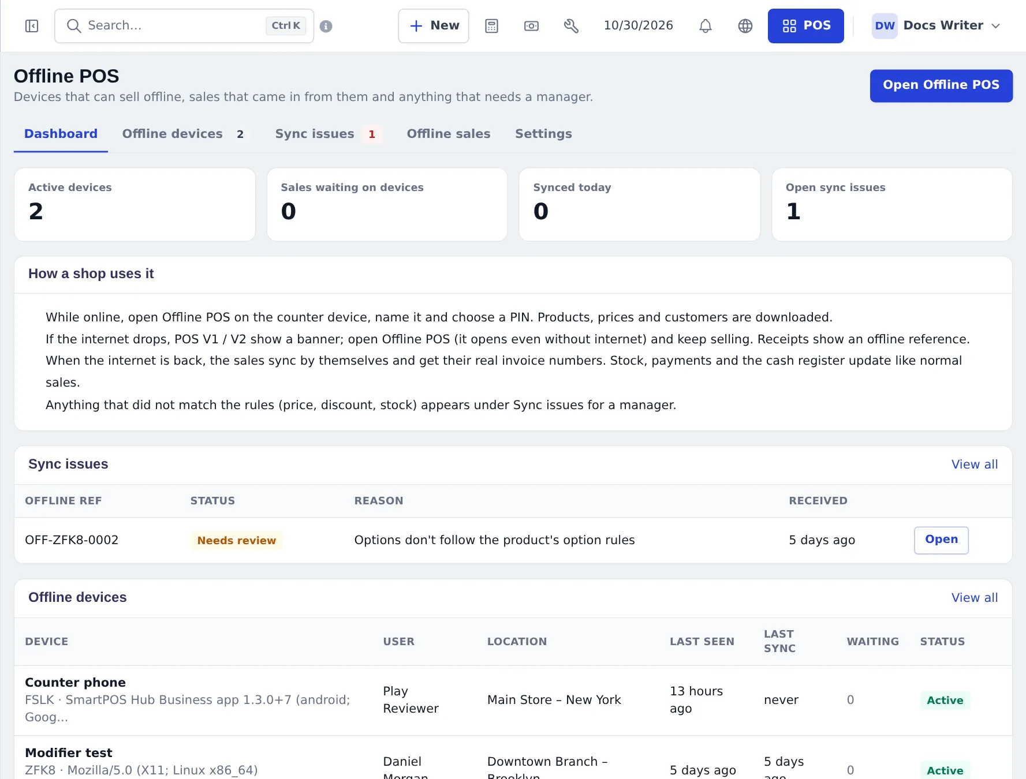Screen dimensions: 1026x779
Task: Click the Modifier test device name
Action: (x=69, y=753)
